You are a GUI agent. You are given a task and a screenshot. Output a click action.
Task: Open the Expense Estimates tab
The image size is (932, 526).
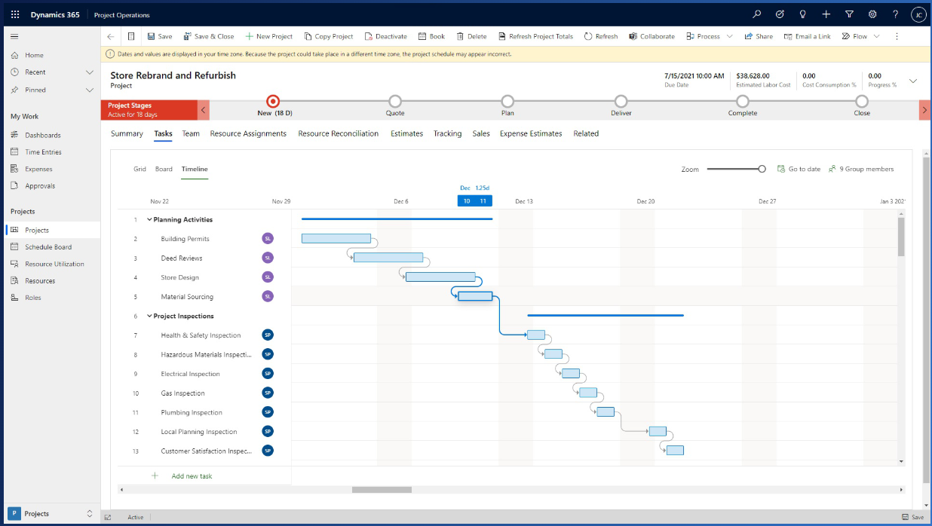pos(531,133)
